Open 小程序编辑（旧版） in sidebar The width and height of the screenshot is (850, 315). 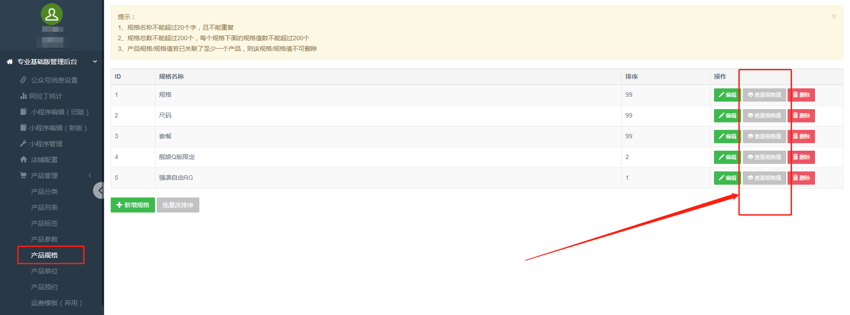click(59, 112)
